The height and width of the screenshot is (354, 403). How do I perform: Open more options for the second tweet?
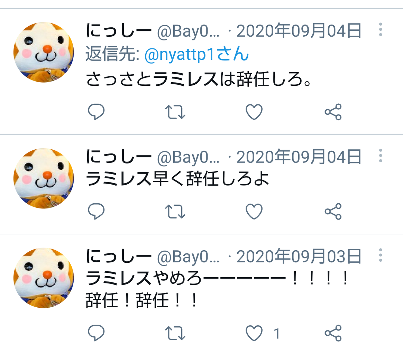(x=381, y=155)
